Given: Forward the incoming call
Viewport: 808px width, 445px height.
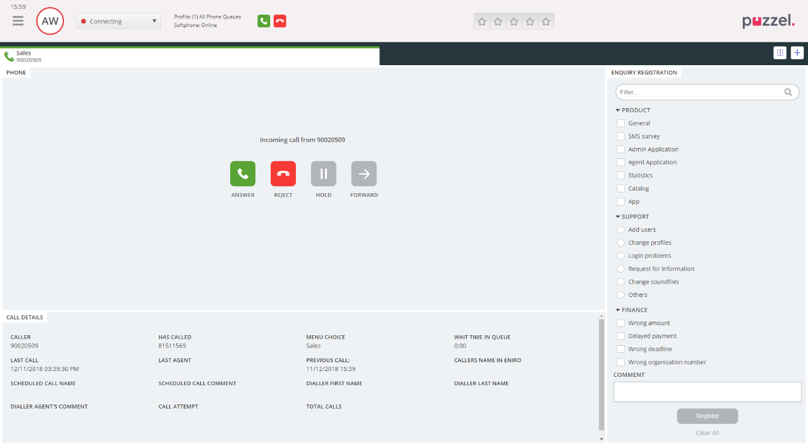Looking at the screenshot, I should tap(363, 173).
